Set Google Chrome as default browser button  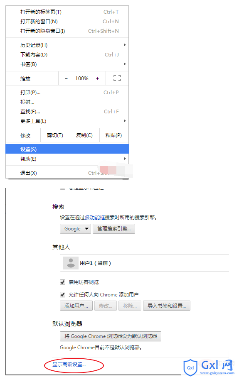[x=111, y=336]
